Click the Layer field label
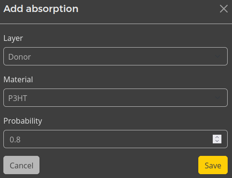Screen dimensions: 232x178 [x=13, y=38]
